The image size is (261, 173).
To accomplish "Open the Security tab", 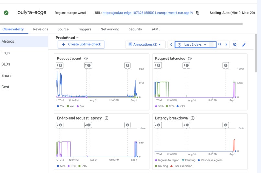I will [x=135, y=29].
